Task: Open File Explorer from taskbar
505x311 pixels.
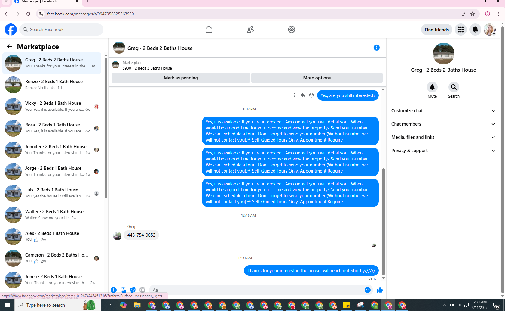Action: coord(137,305)
